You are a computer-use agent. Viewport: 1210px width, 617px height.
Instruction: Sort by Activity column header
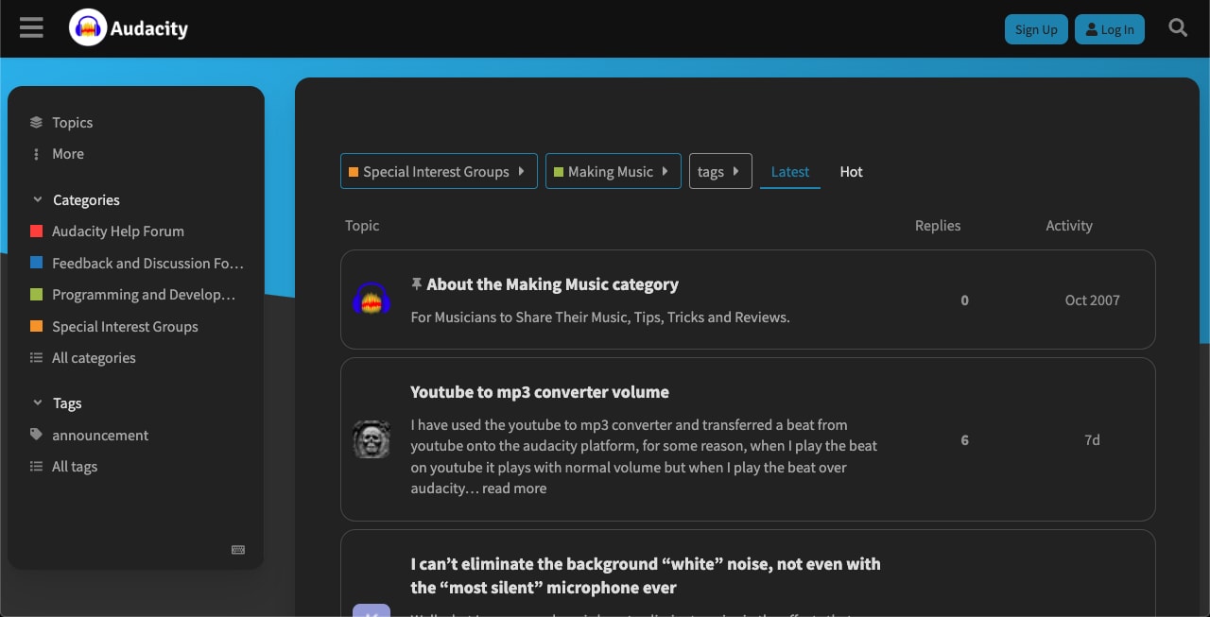tap(1069, 226)
